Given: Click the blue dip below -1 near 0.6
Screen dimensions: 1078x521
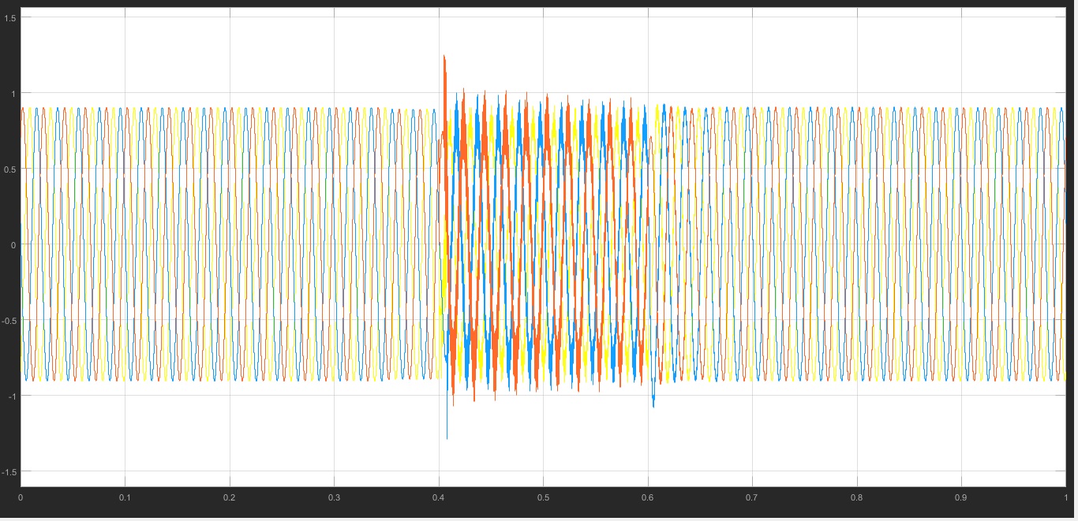Looking at the screenshot, I should tap(653, 404).
